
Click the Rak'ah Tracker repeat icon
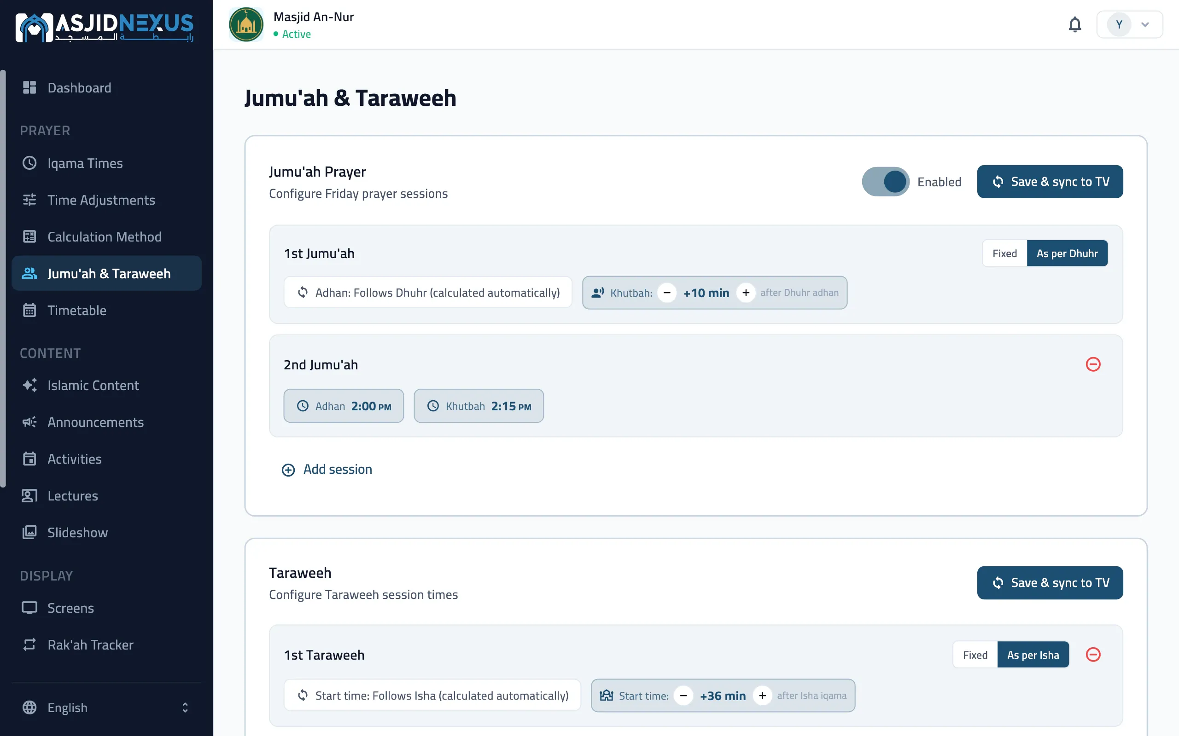pos(29,644)
